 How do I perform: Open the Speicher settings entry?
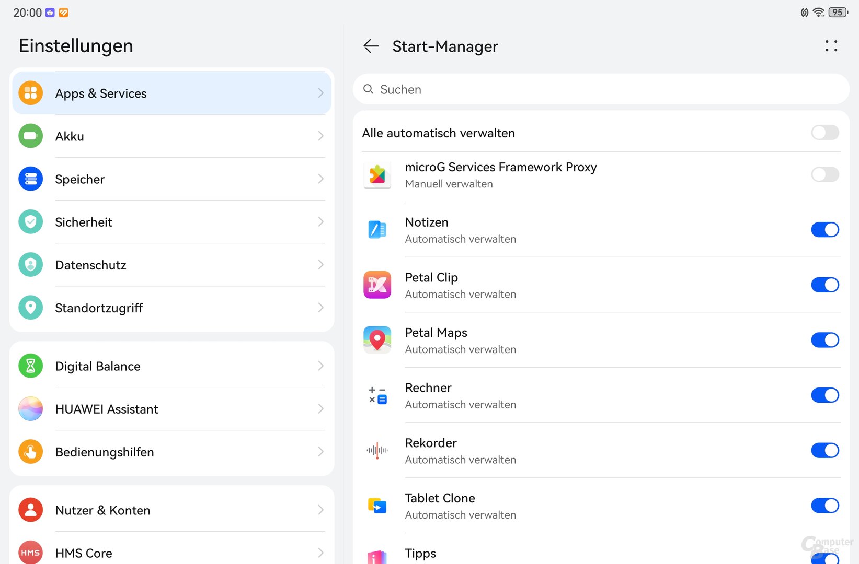(x=171, y=179)
